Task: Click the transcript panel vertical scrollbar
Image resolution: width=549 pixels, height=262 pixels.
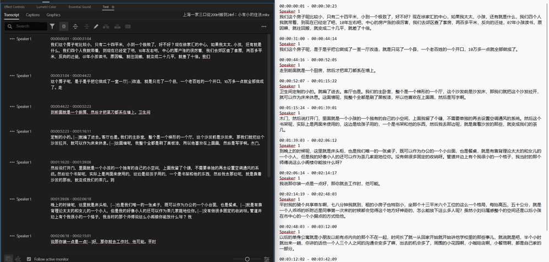Action: (x=269, y=105)
